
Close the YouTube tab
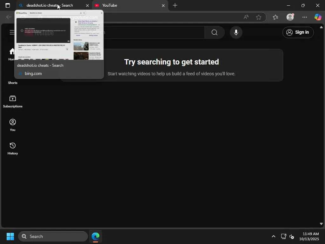(163, 6)
